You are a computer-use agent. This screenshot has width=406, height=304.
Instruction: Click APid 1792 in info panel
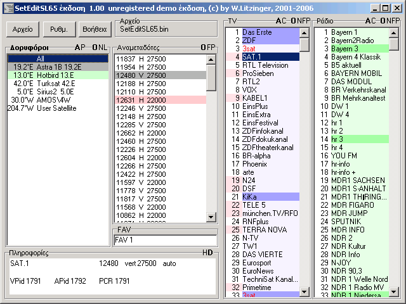click(x=70, y=281)
